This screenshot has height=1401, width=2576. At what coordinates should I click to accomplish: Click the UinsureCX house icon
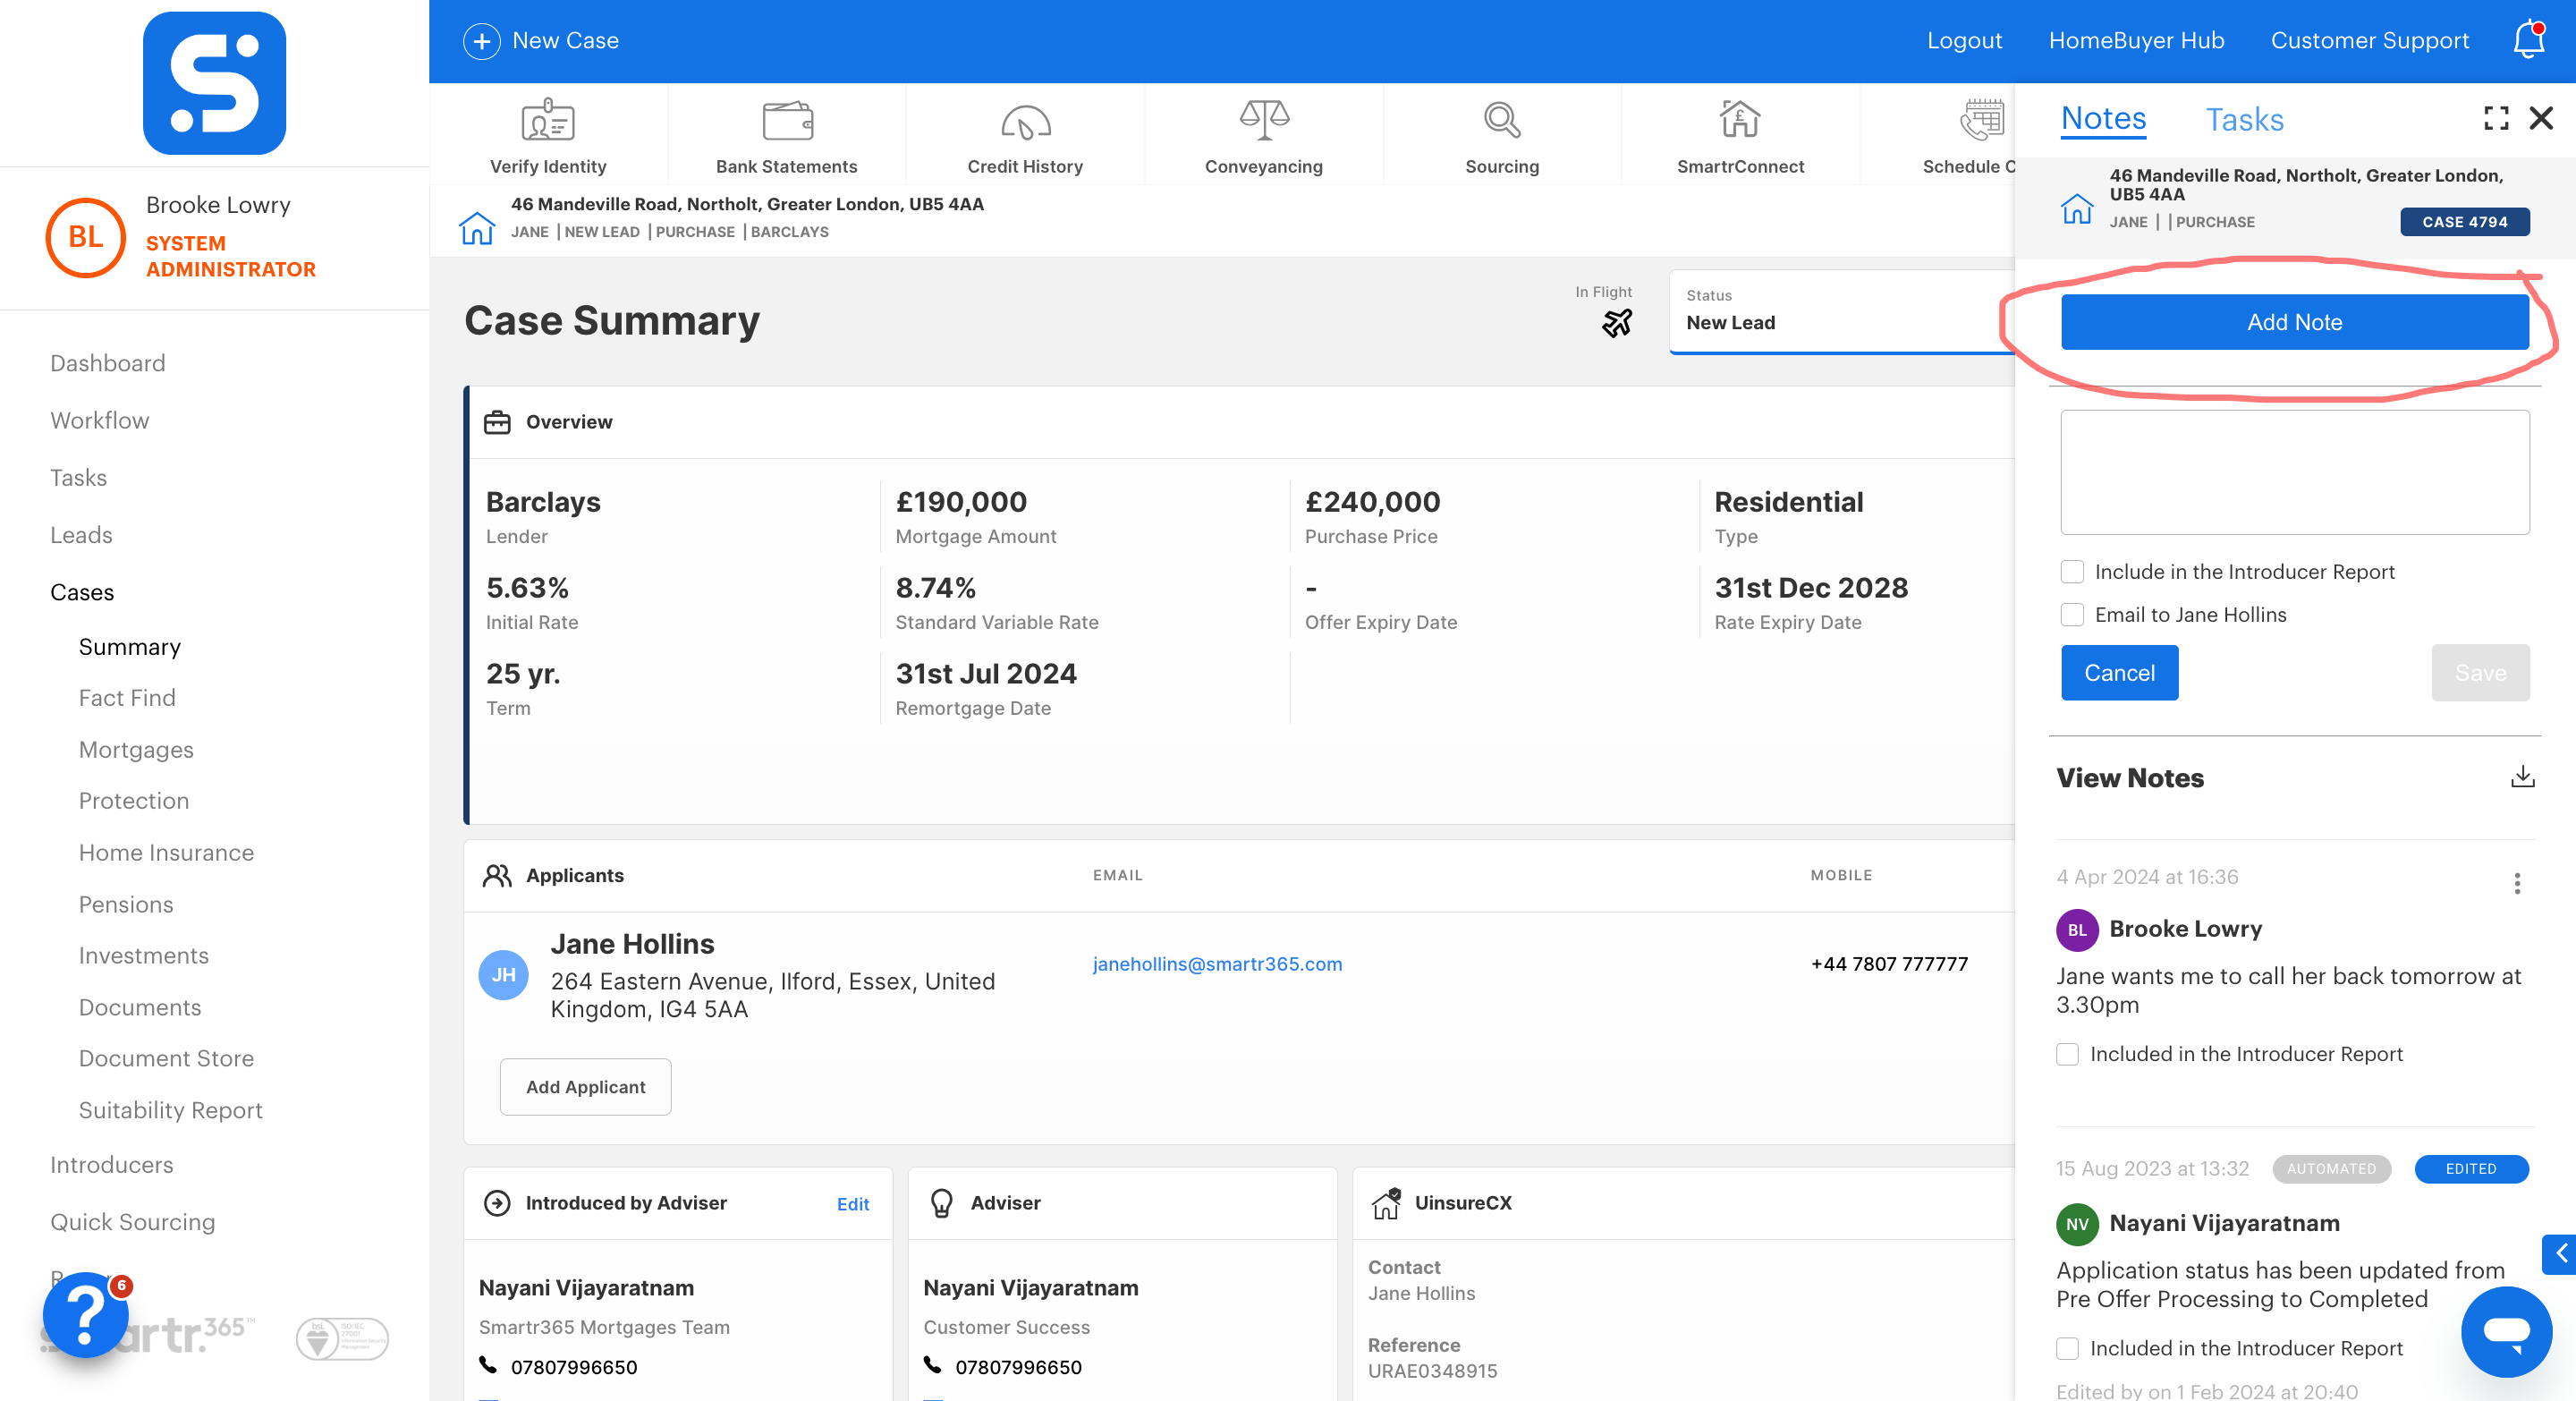coord(1386,1203)
